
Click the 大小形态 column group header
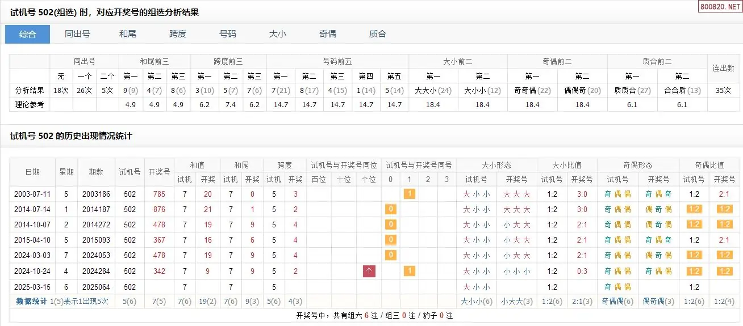pyautogui.click(x=496, y=165)
